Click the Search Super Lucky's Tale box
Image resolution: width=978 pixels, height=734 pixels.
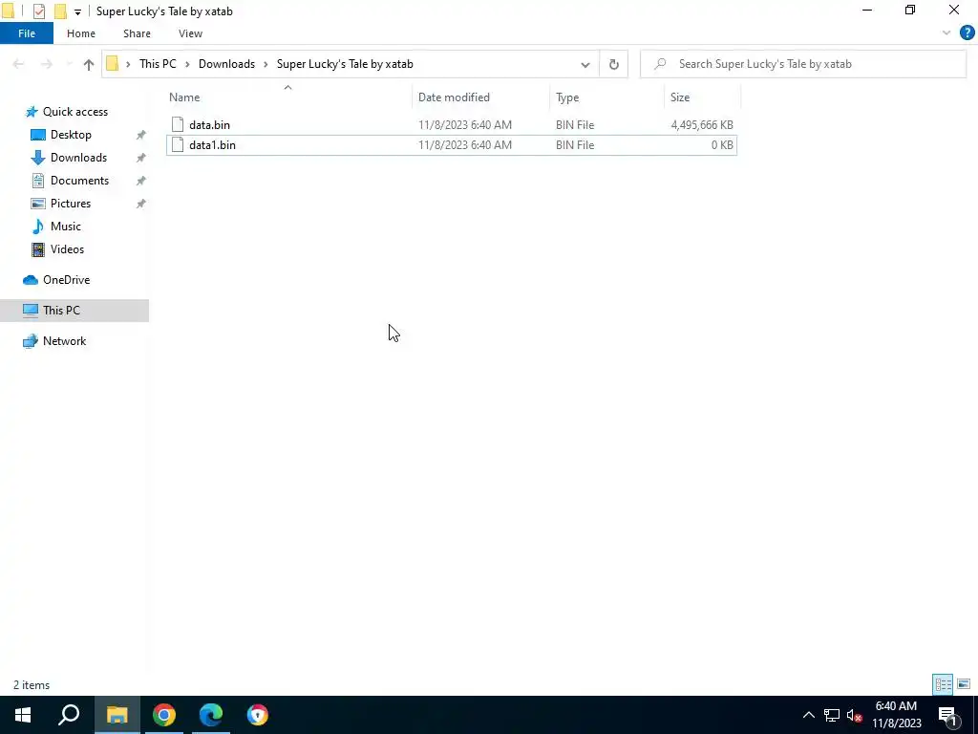(803, 64)
